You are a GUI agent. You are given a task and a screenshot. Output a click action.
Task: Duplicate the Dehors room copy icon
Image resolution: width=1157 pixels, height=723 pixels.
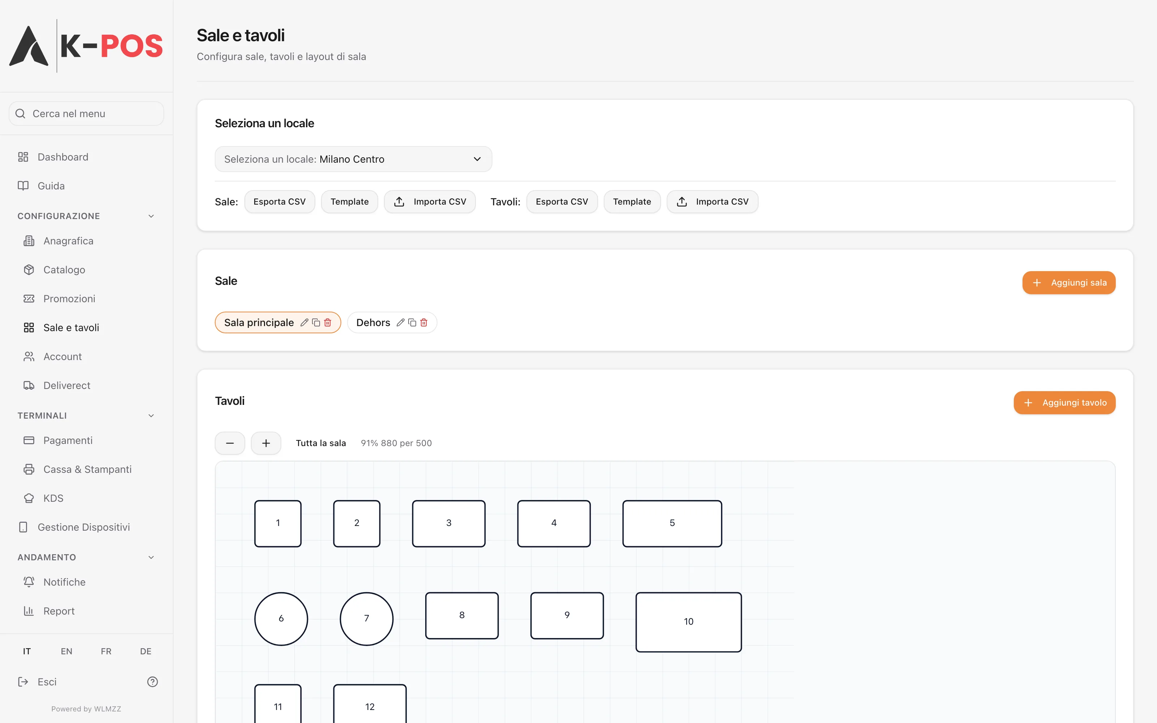pyautogui.click(x=412, y=323)
